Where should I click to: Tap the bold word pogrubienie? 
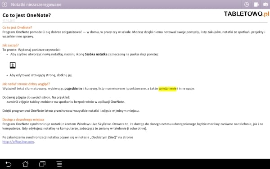click(73, 88)
